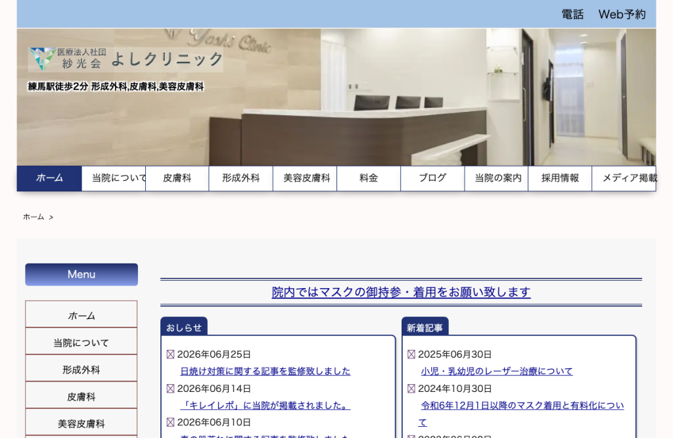The image size is (673, 438).
Task: Go to the ブログ navigation tab
Action: point(432,178)
